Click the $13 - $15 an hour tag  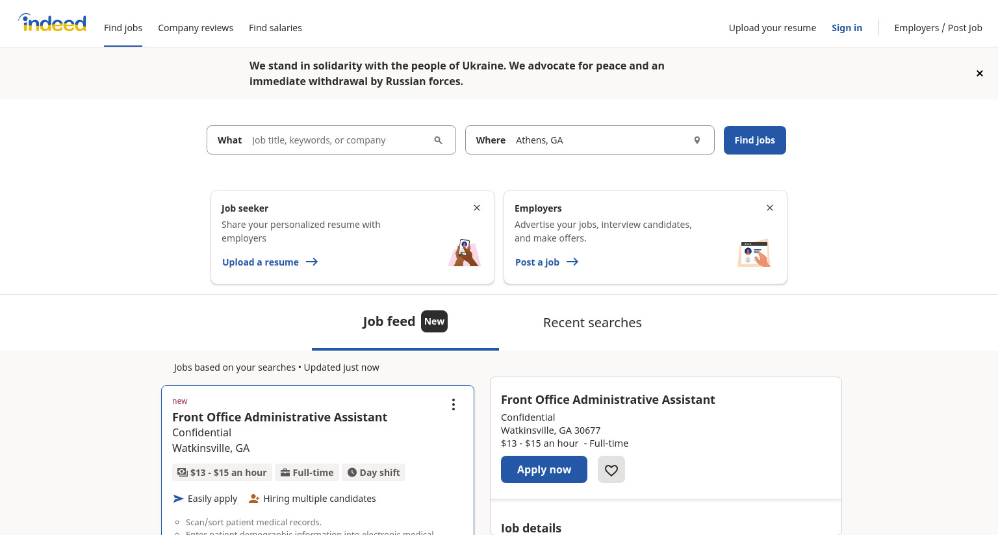point(222,473)
